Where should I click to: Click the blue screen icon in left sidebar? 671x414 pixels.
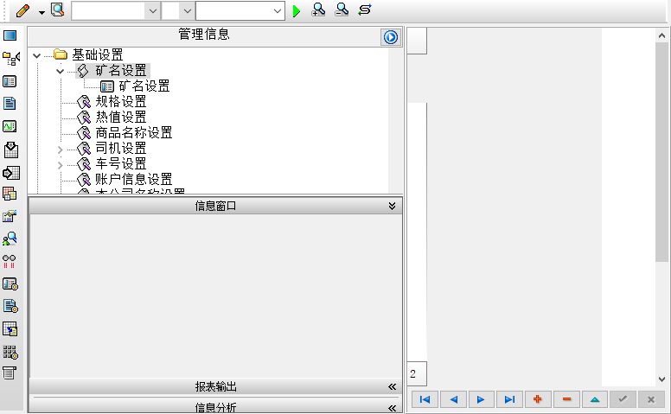10,35
